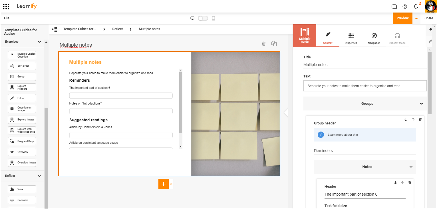
Task: Select the Drag and Drop exercise
Action: (22, 141)
